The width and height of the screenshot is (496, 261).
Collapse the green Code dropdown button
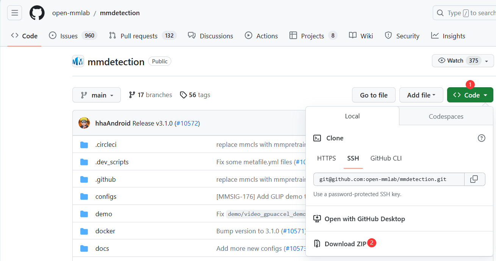click(470, 95)
